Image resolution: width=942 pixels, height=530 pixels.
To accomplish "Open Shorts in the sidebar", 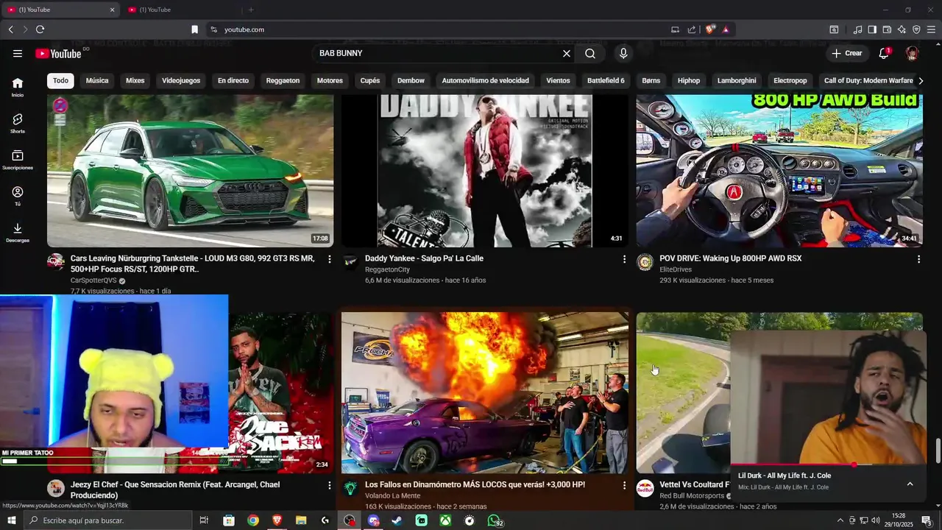I will (x=18, y=123).
